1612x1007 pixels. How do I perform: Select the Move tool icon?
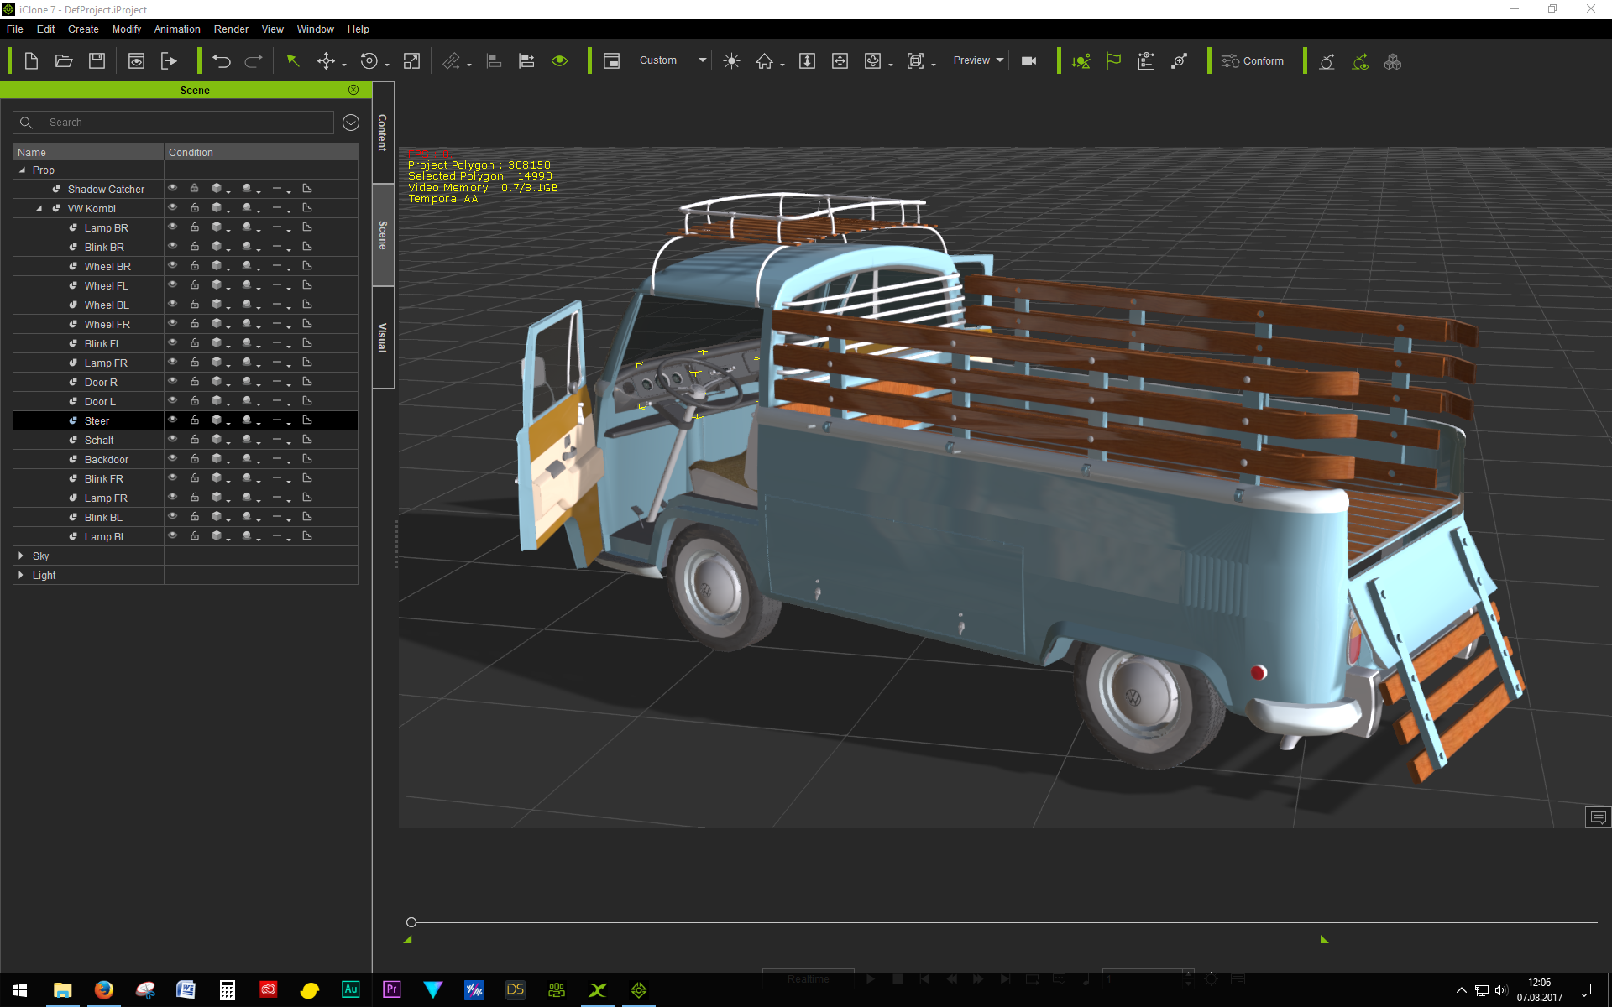(326, 61)
